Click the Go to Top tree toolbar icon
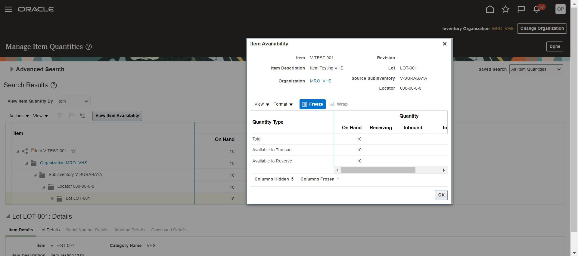Viewport: 578px width, 256px height. (x=71, y=116)
